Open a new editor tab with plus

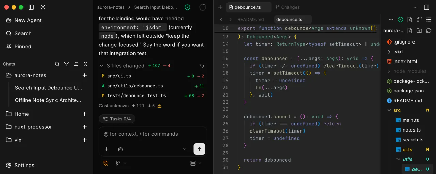pos(220,7)
